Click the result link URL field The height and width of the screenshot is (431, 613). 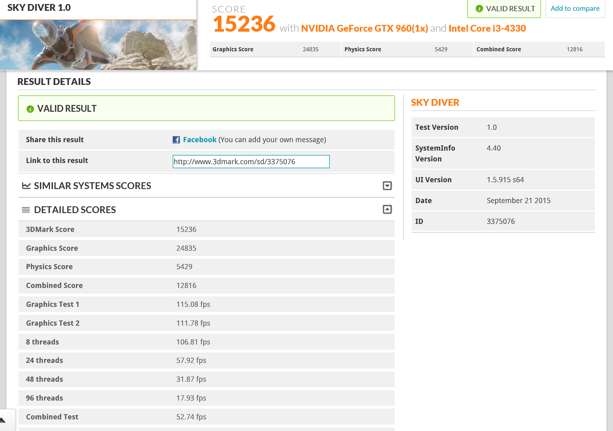251,161
